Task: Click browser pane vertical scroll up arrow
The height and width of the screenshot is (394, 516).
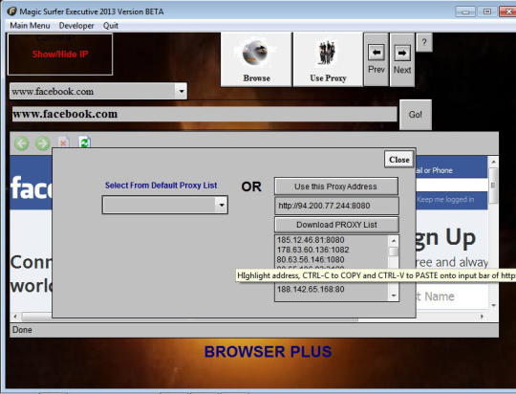Action: pyautogui.click(x=493, y=162)
